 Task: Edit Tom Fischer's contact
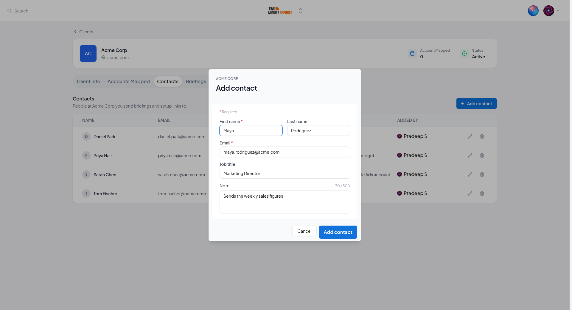(470, 193)
